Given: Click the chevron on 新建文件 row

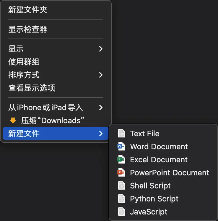Looking at the screenshot, I should click(x=101, y=134).
